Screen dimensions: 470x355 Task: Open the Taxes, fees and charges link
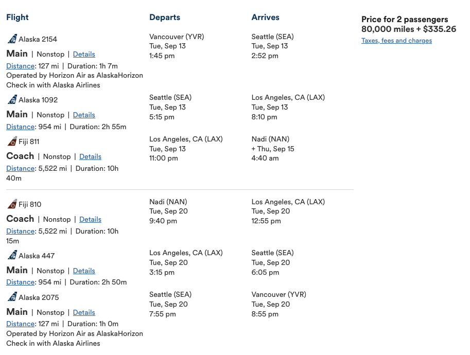396,41
